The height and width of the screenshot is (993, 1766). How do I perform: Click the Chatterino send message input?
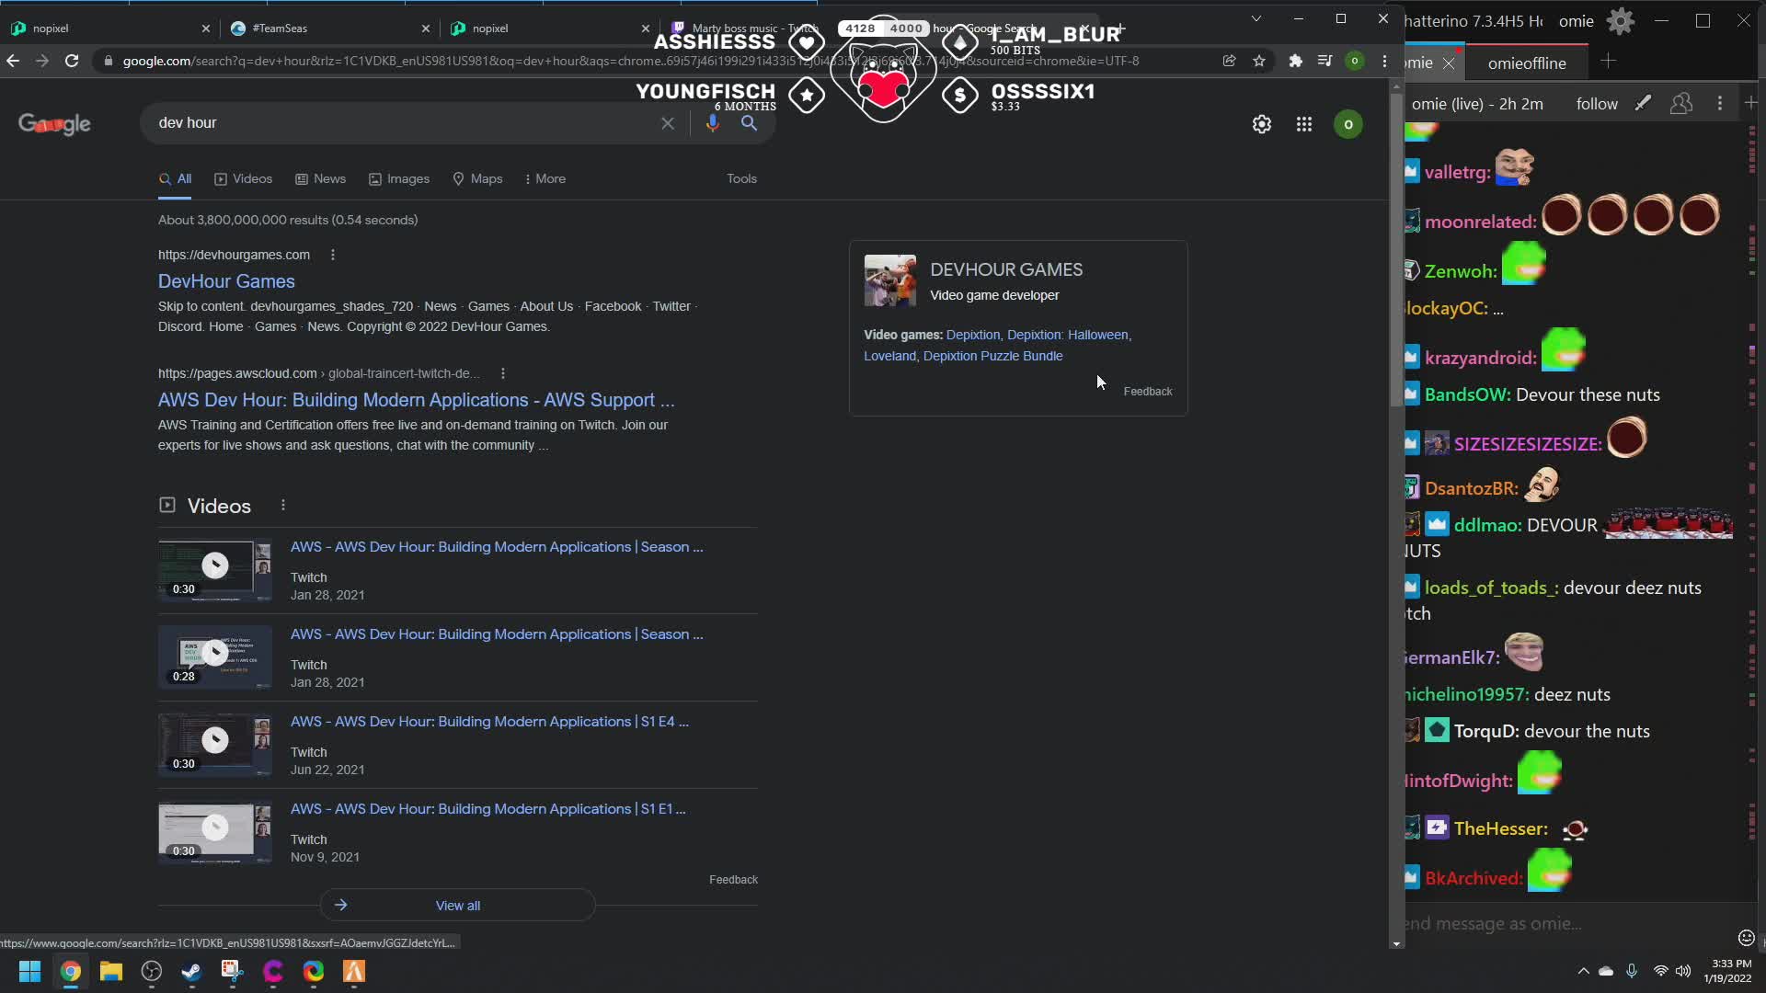tap(1568, 924)
